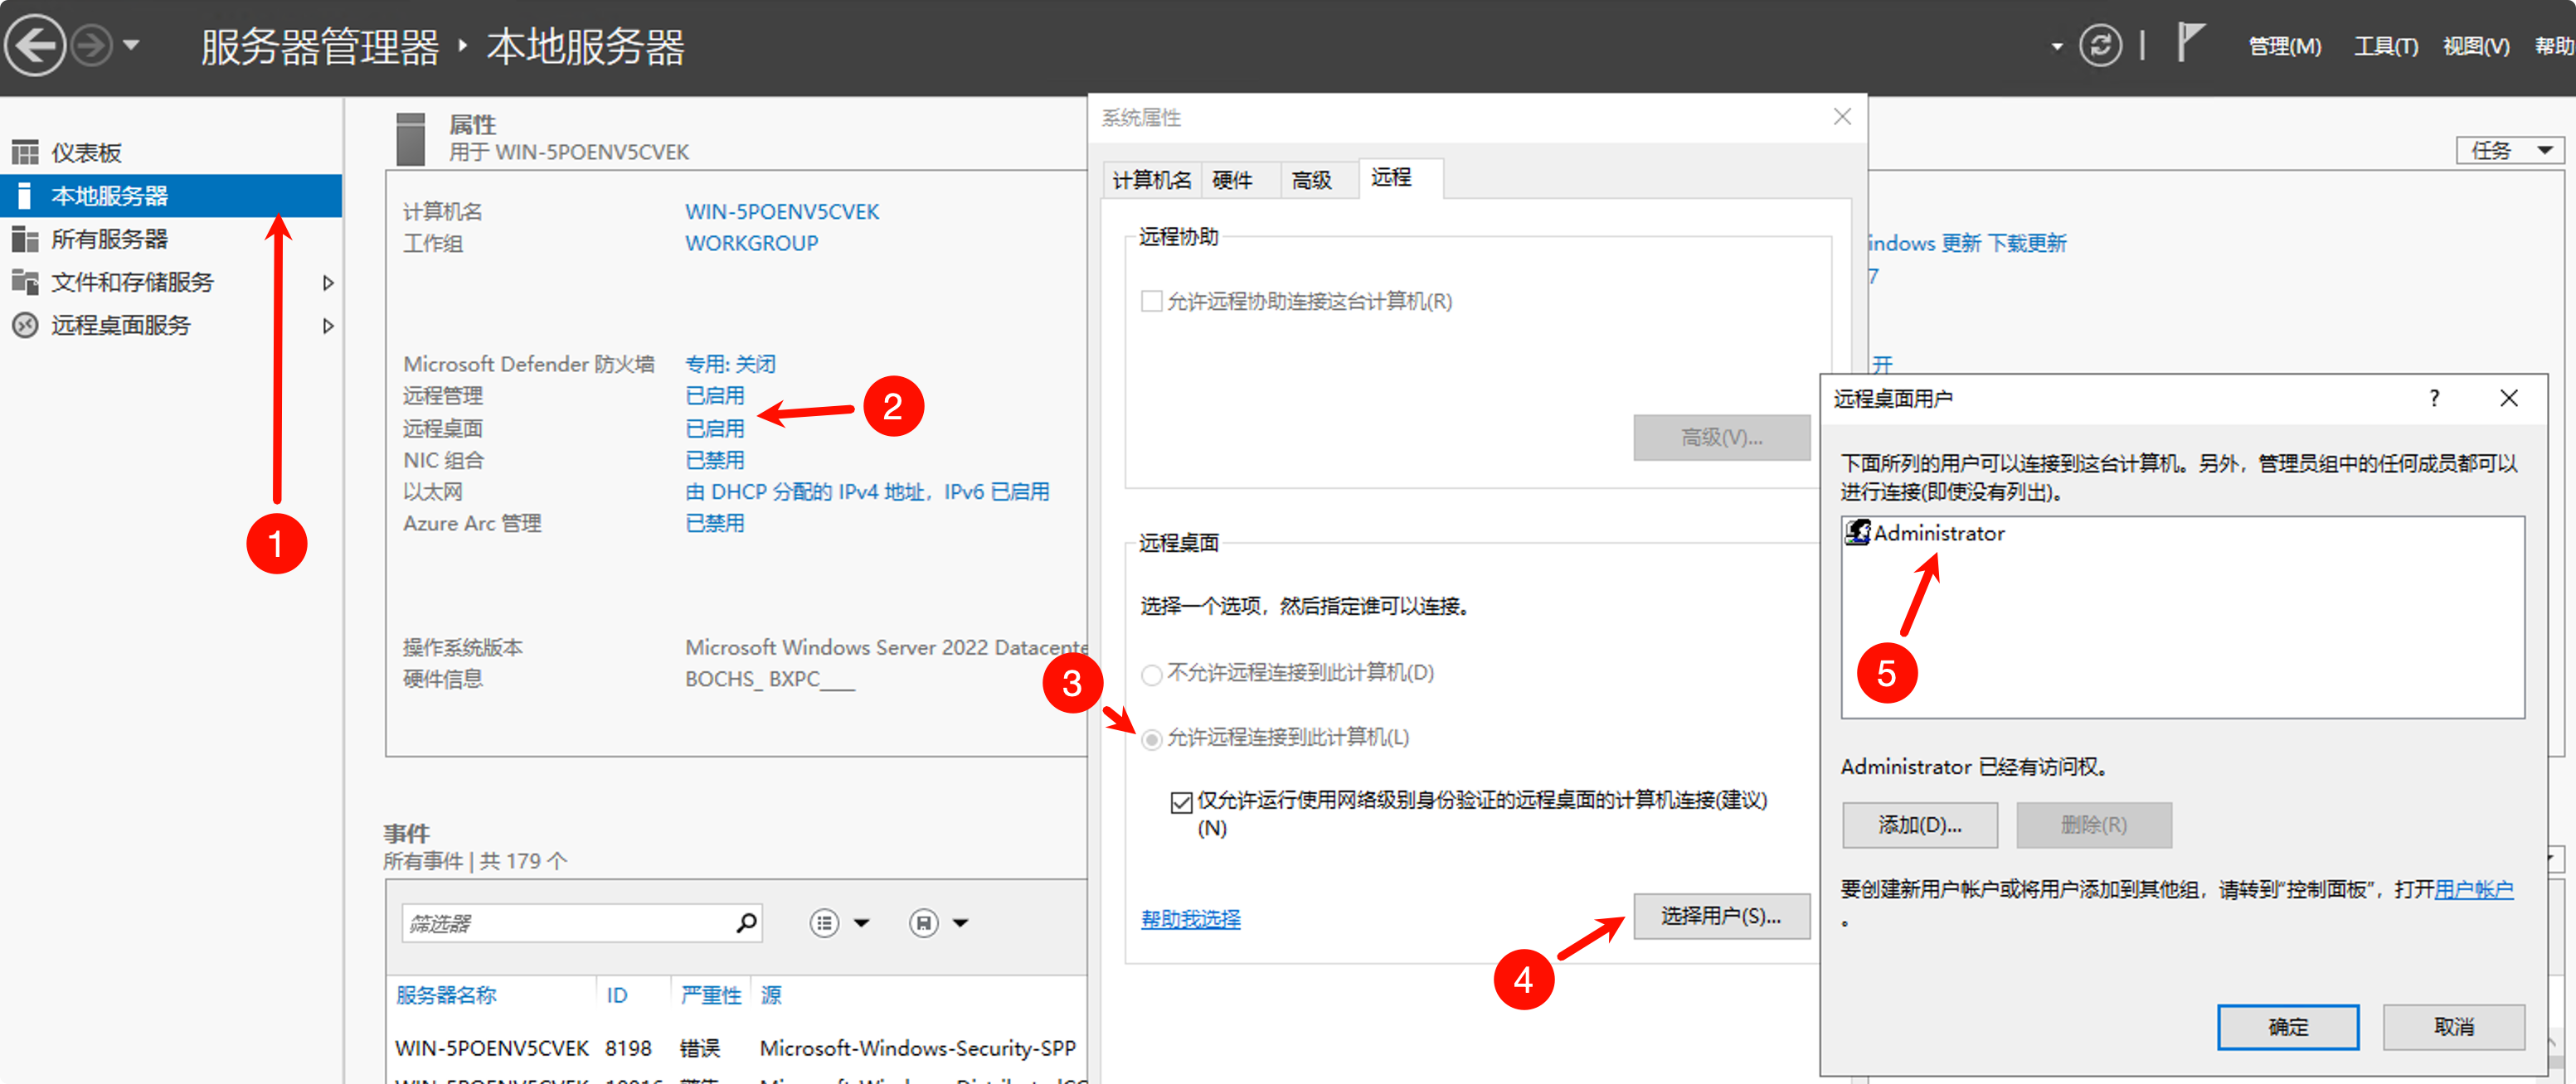Confirm with 确定 in 远程桌面用户
The image size is (2576, 1084).
[x=2288, y=1026]
